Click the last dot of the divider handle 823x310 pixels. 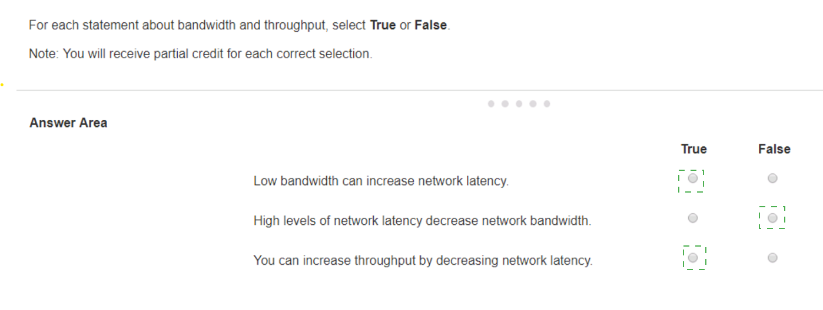547,104
